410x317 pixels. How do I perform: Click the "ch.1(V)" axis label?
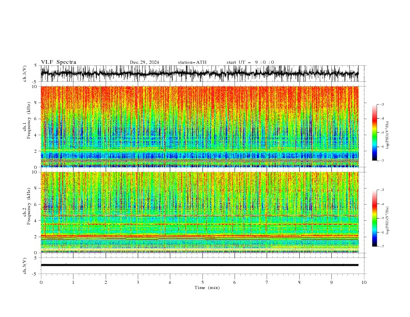click(25, 74)
